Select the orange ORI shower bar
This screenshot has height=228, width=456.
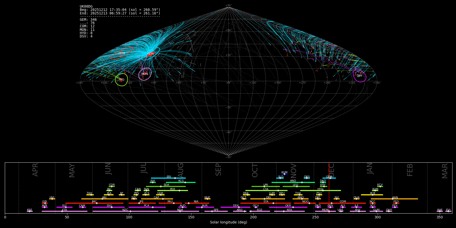point(268,199)
